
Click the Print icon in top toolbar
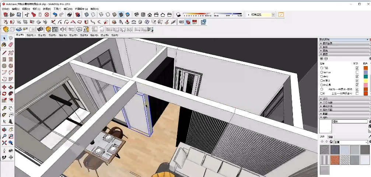(69, 15)
